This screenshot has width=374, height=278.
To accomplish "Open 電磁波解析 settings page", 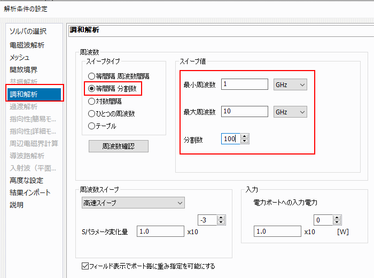I will [x=27, y=45].
